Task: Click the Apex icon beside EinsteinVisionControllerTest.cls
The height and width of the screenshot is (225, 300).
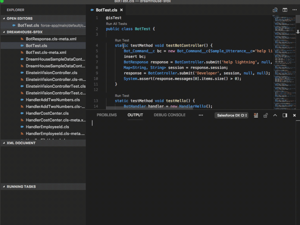Action: [x=22, y=86]
